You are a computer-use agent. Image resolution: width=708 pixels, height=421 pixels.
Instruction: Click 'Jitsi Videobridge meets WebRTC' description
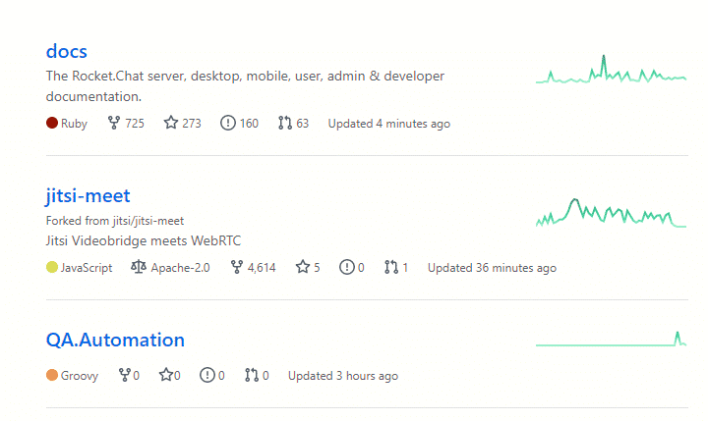144,240
